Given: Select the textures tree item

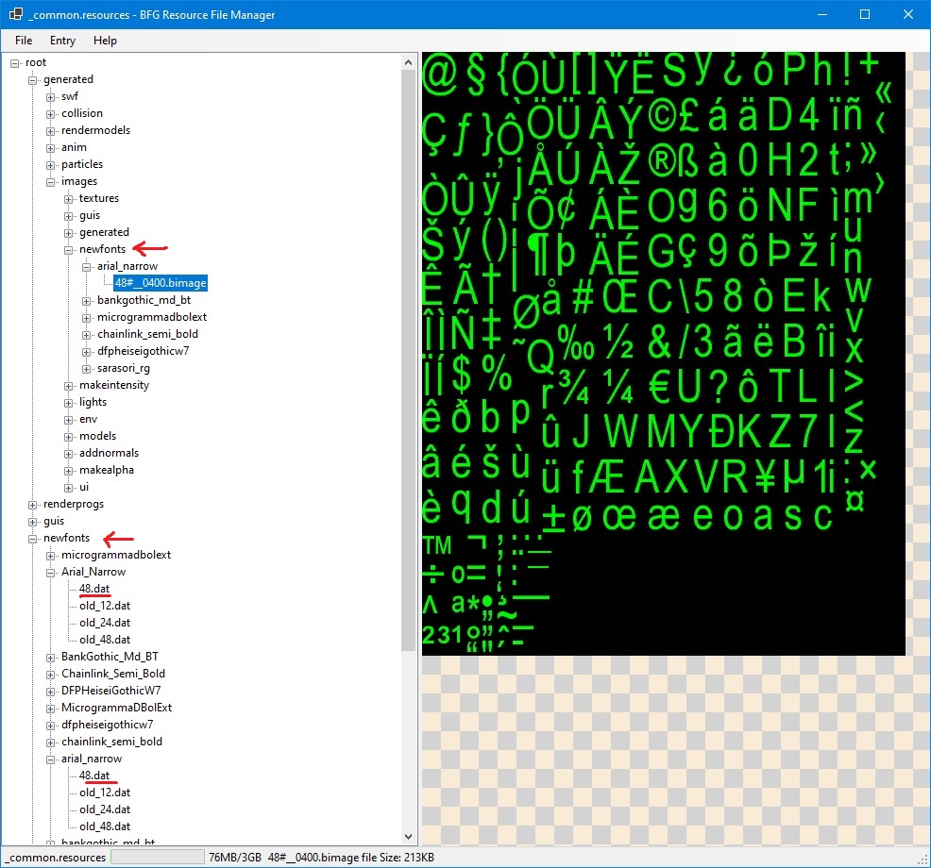Looking at the screenshot, I should coord(99,198).
